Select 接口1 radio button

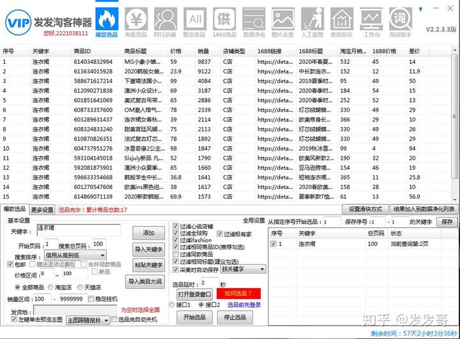pos(172,305)
